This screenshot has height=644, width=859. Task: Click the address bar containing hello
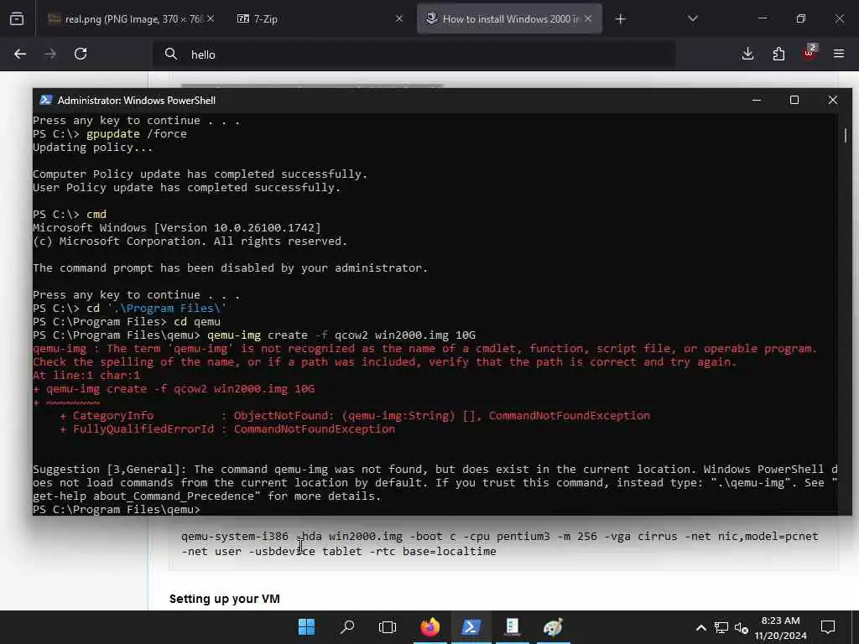414,55
